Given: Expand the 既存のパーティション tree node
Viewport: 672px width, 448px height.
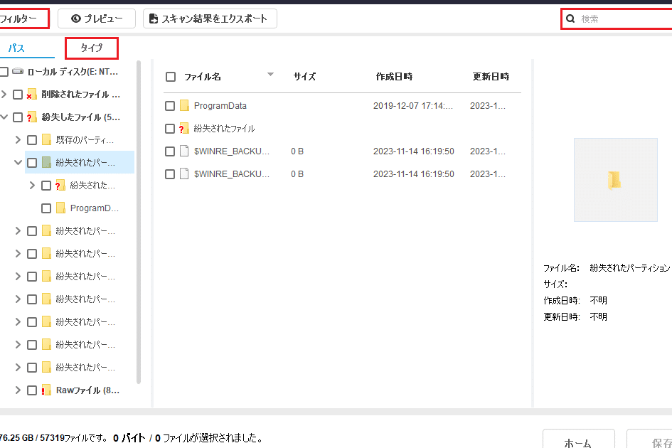Looking at the screenshot, I should point(18,140).
